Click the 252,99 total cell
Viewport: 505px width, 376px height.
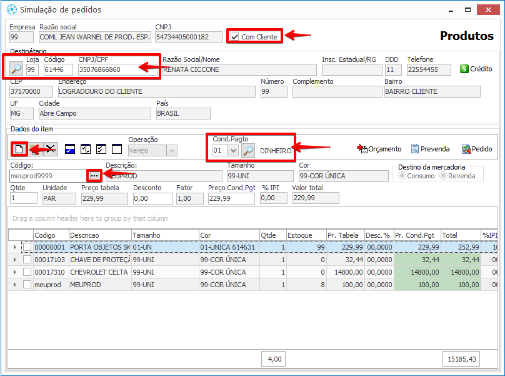click(x=461, y=247)
